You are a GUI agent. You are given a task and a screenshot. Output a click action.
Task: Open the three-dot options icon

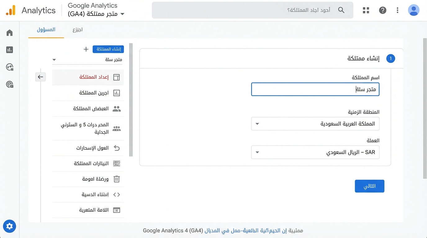[x=398, y=10]
